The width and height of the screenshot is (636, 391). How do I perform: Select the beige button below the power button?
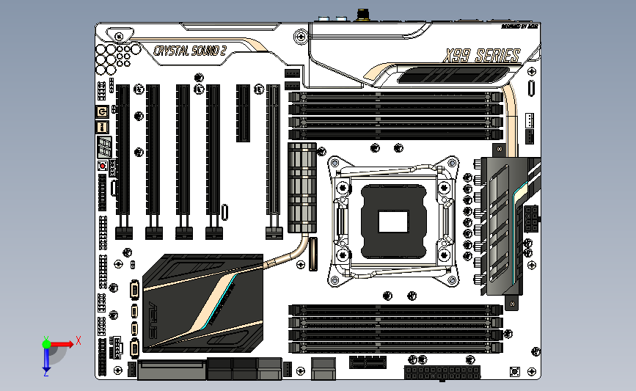[102, 127]
